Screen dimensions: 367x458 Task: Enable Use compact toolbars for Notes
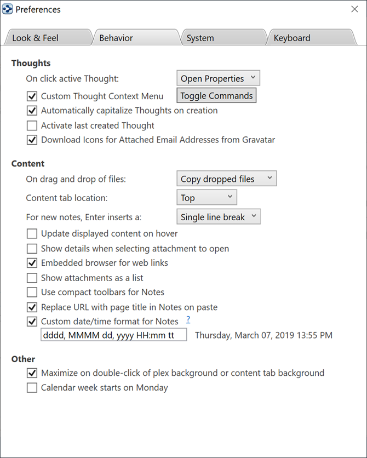point(32,293)
